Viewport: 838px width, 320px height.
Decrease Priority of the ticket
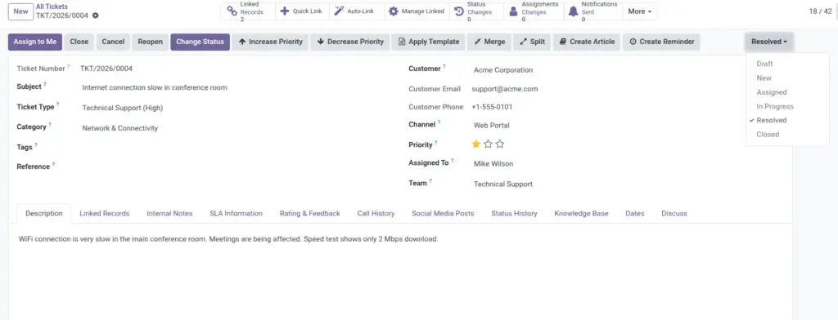(x=350, y=42)
